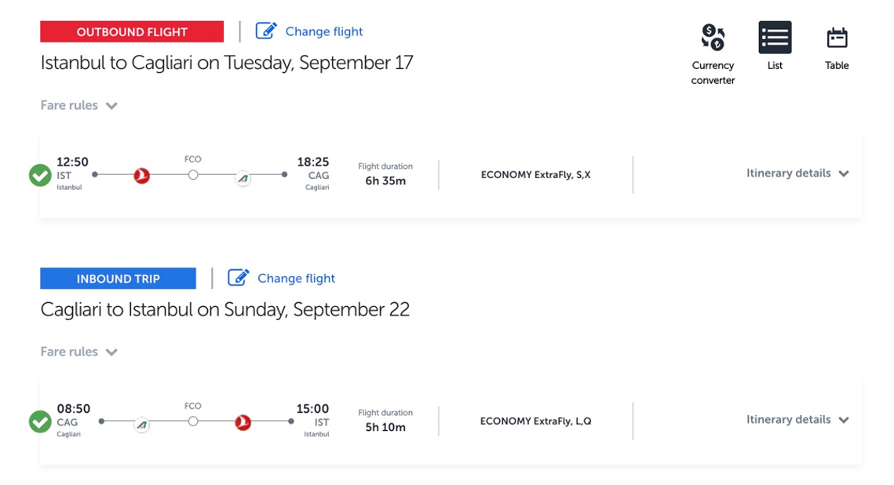Expand Fare rules under inbound trip
The image size is (894, 485).
coord(78,352)
